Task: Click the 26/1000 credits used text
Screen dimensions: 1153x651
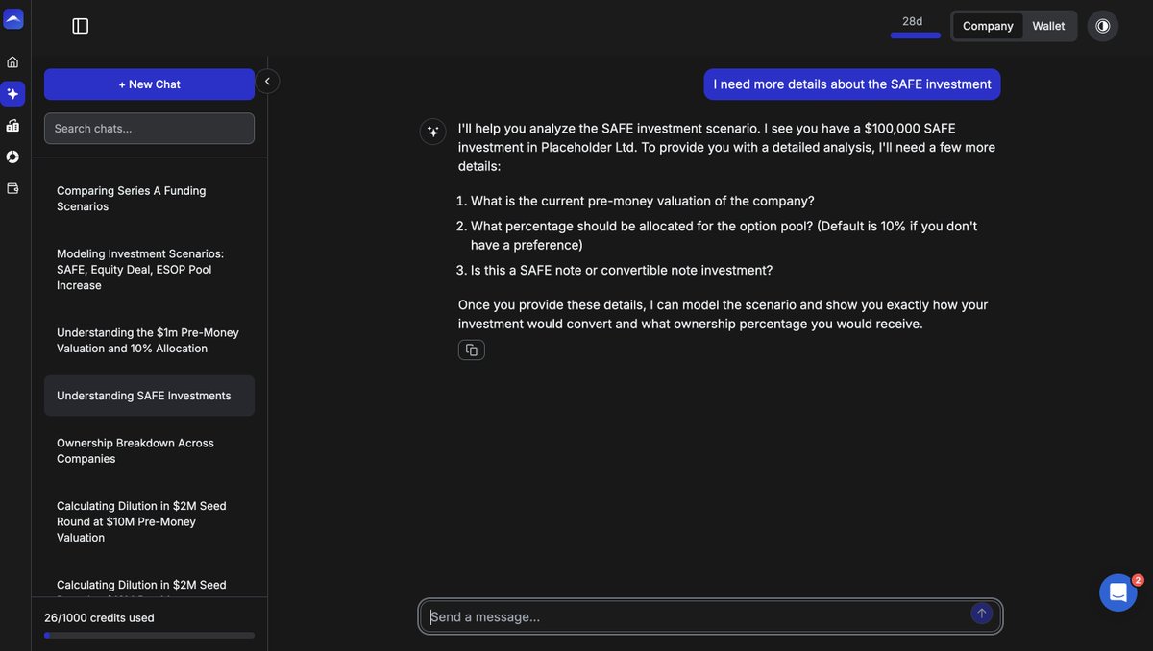Action: tap(99, 618)
